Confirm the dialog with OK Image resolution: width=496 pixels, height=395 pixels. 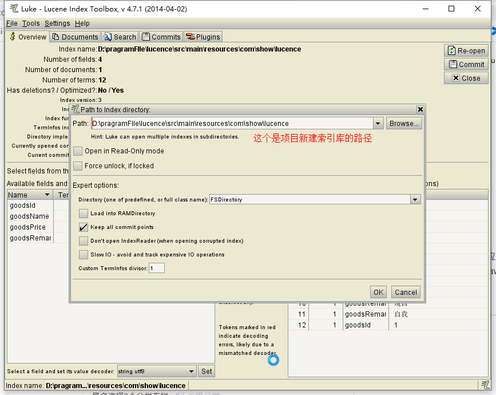click(x=378, y=292)
